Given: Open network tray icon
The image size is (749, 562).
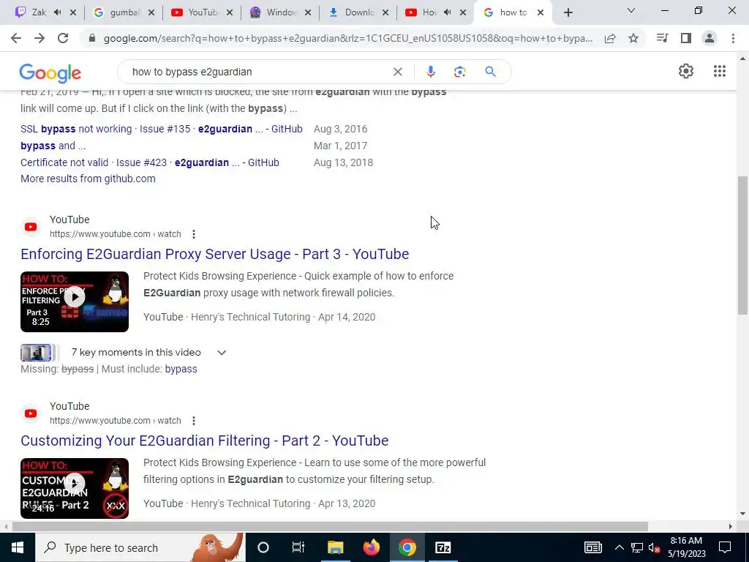Looking at the screenshot, I should 637,547.
